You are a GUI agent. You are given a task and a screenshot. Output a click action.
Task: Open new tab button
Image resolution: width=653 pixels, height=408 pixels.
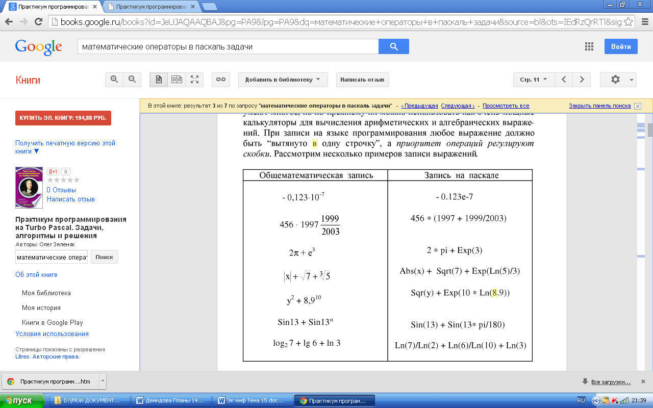pos(209,7)
